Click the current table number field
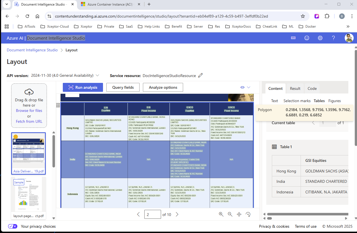 tap(327, 123)
